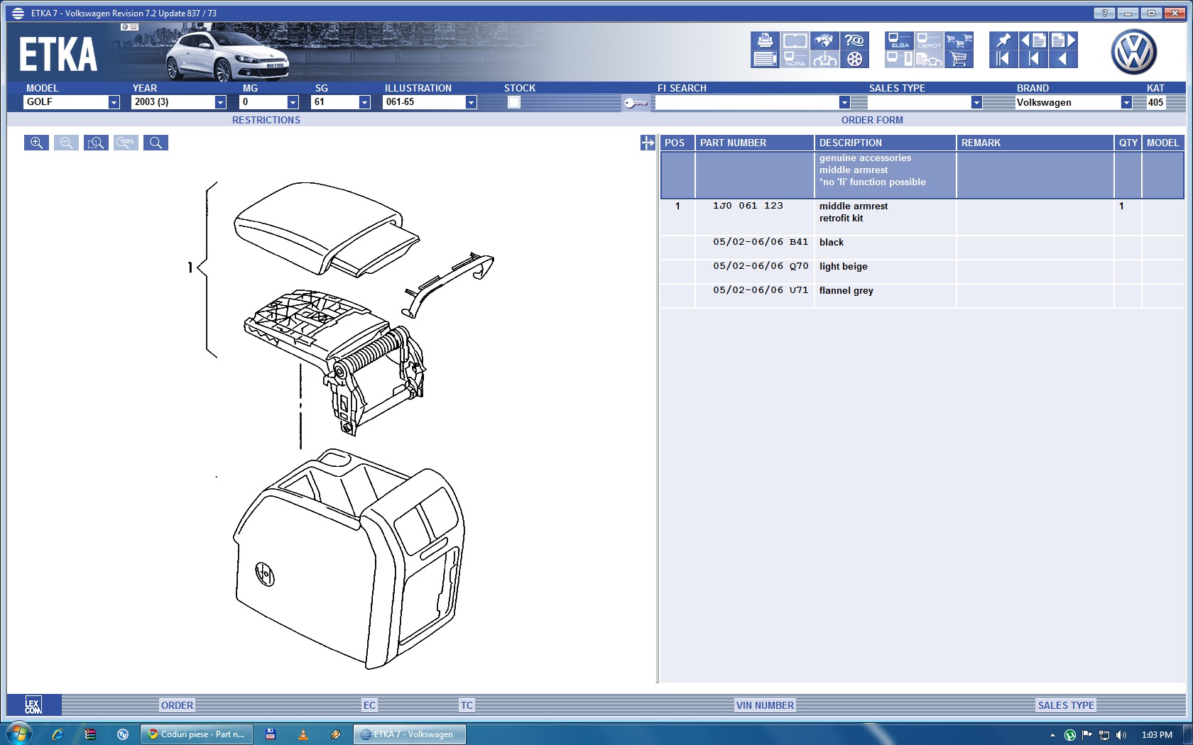1193x745 pixels.
Task: Open the MODEL dropdown showing GOLF
Action: pos(114,102)
